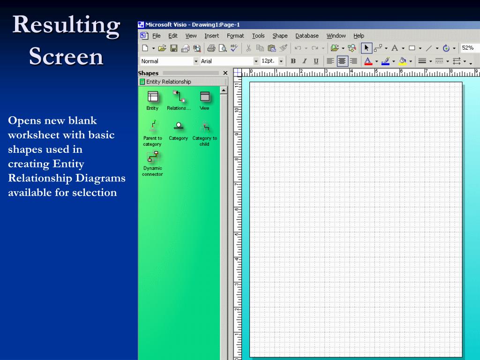480x360 pixels.
Task: Click the Copy icon
Action: 260,48
